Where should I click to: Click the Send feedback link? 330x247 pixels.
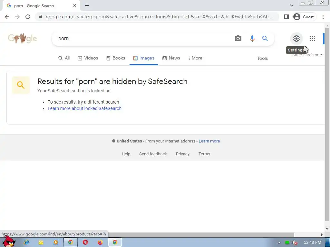pyautogui.click(x=153, y=154)
